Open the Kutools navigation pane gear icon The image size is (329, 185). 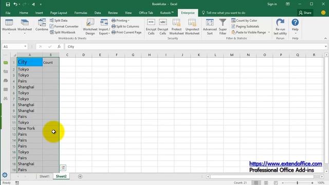pos(5,175)
